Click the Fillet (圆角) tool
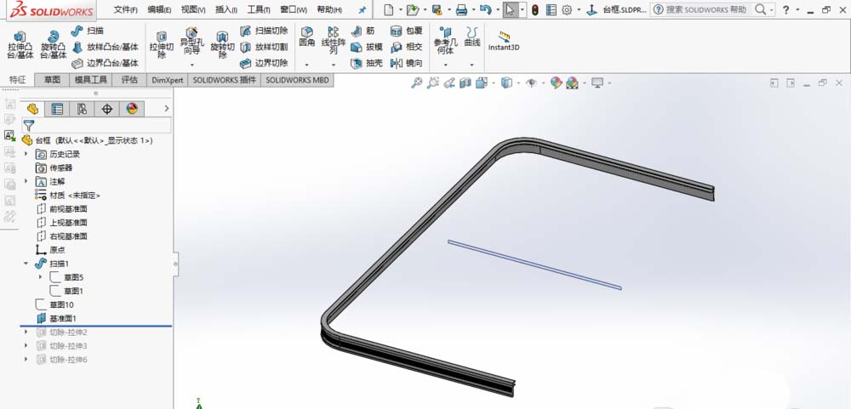The image size is (851, 409). coord(307,37)
